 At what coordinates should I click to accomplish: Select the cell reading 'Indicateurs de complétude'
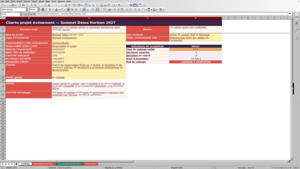tap(148, 46)
